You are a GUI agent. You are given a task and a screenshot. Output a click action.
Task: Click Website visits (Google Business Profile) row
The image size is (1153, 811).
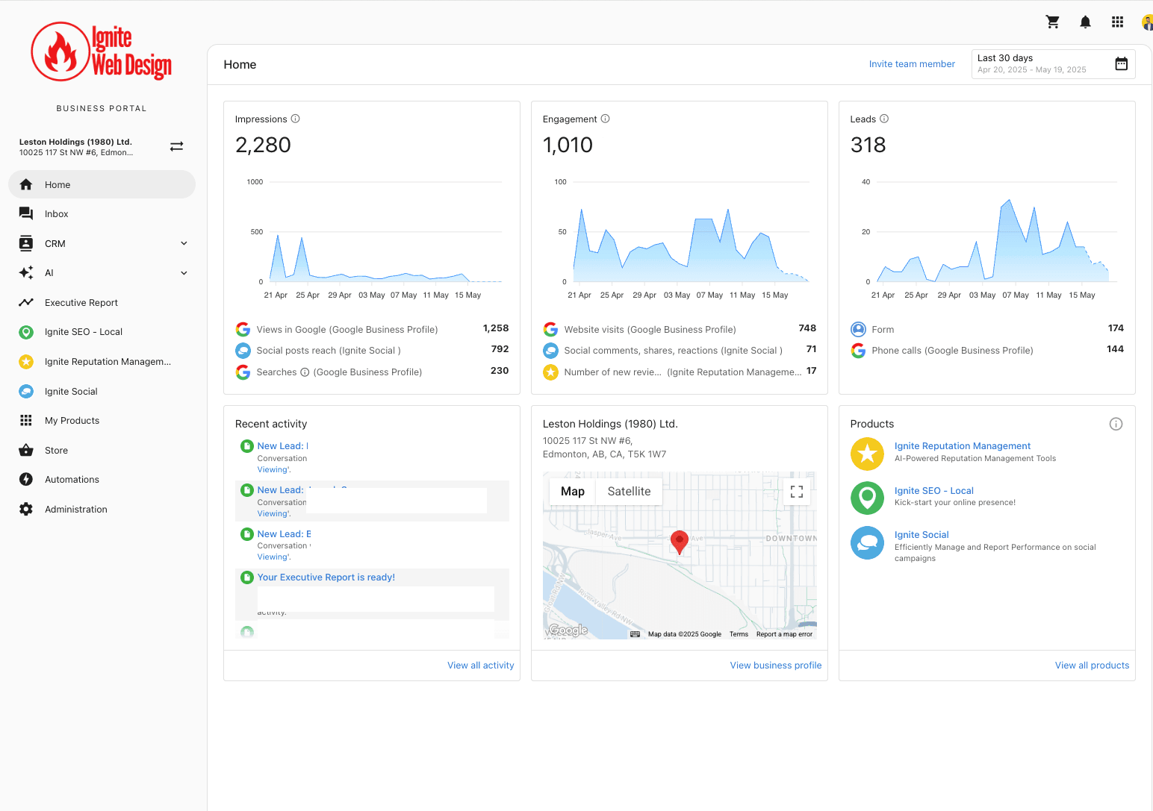(x=680, y=329)
